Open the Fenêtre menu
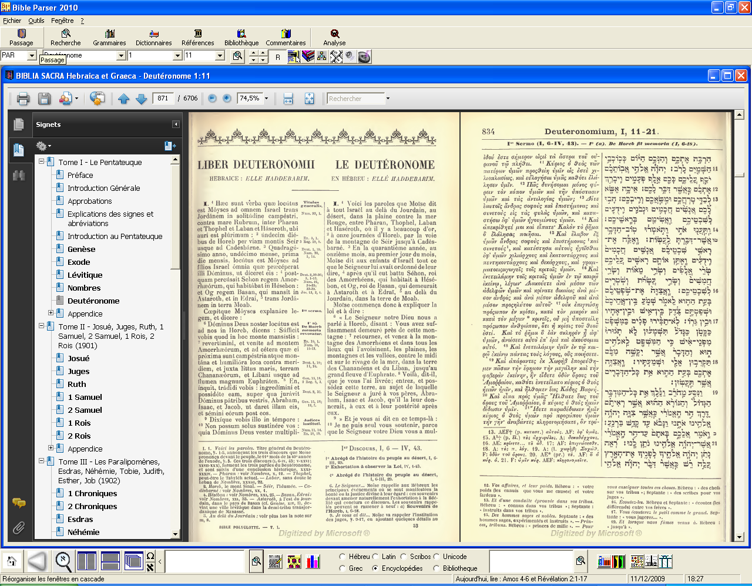This screenshot has height=586, width=752. (x=62, y=21)
